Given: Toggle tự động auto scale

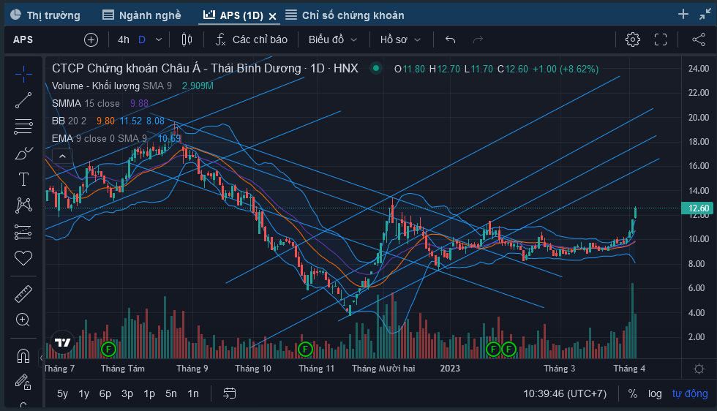Looking at the screenshot, I should click(x=689, y=393).
